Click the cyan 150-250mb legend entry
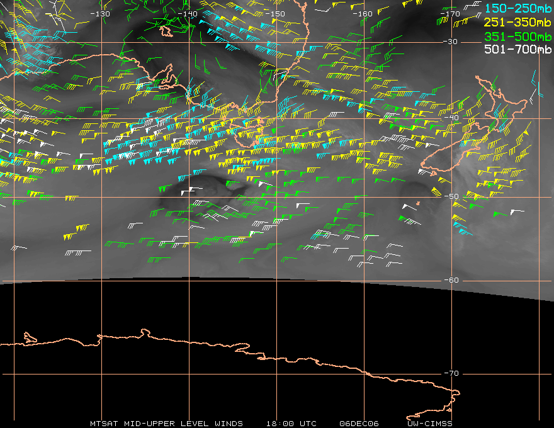This screenshot has height=428, width=554. pos(518,8)
